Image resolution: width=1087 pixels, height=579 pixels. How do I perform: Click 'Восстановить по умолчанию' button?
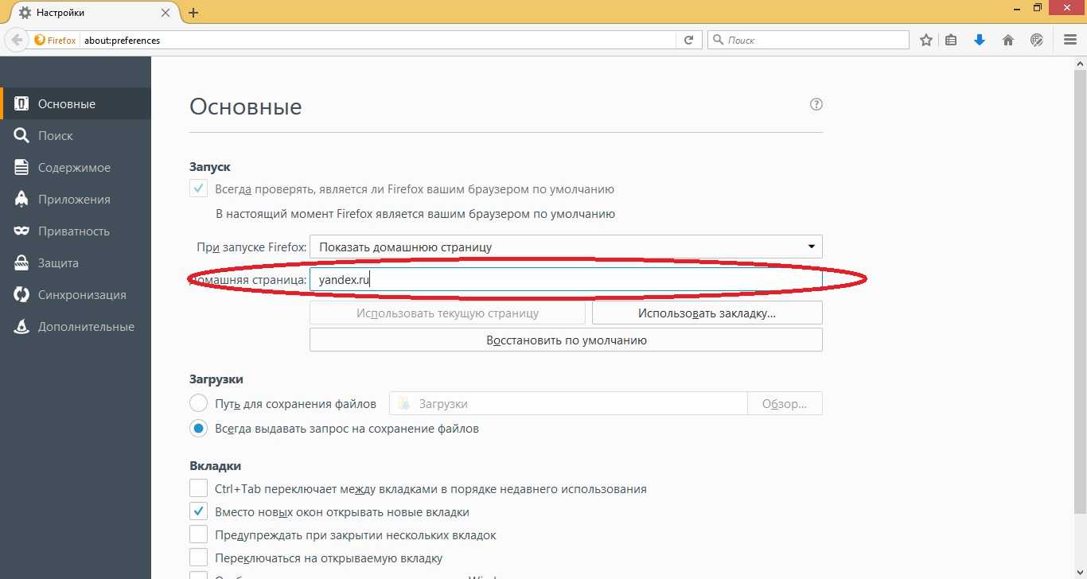(565, 340)
